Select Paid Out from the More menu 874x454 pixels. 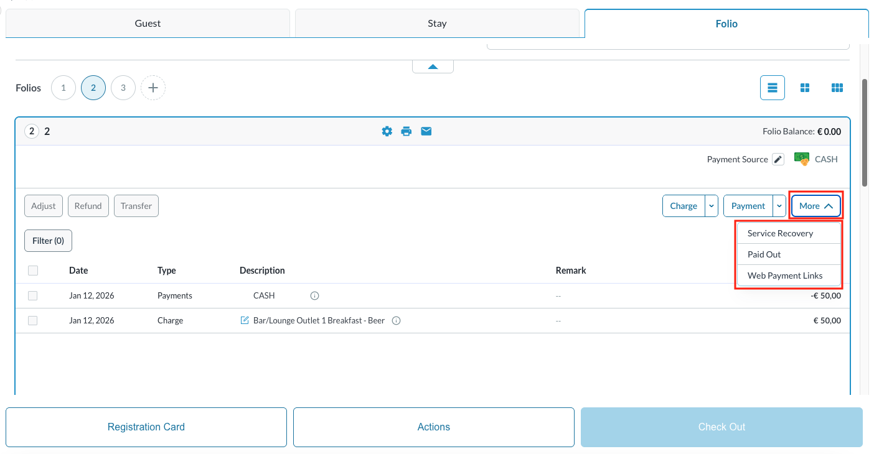coord(764,254)
